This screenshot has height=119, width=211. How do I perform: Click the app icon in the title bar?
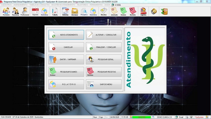[1, 2]
